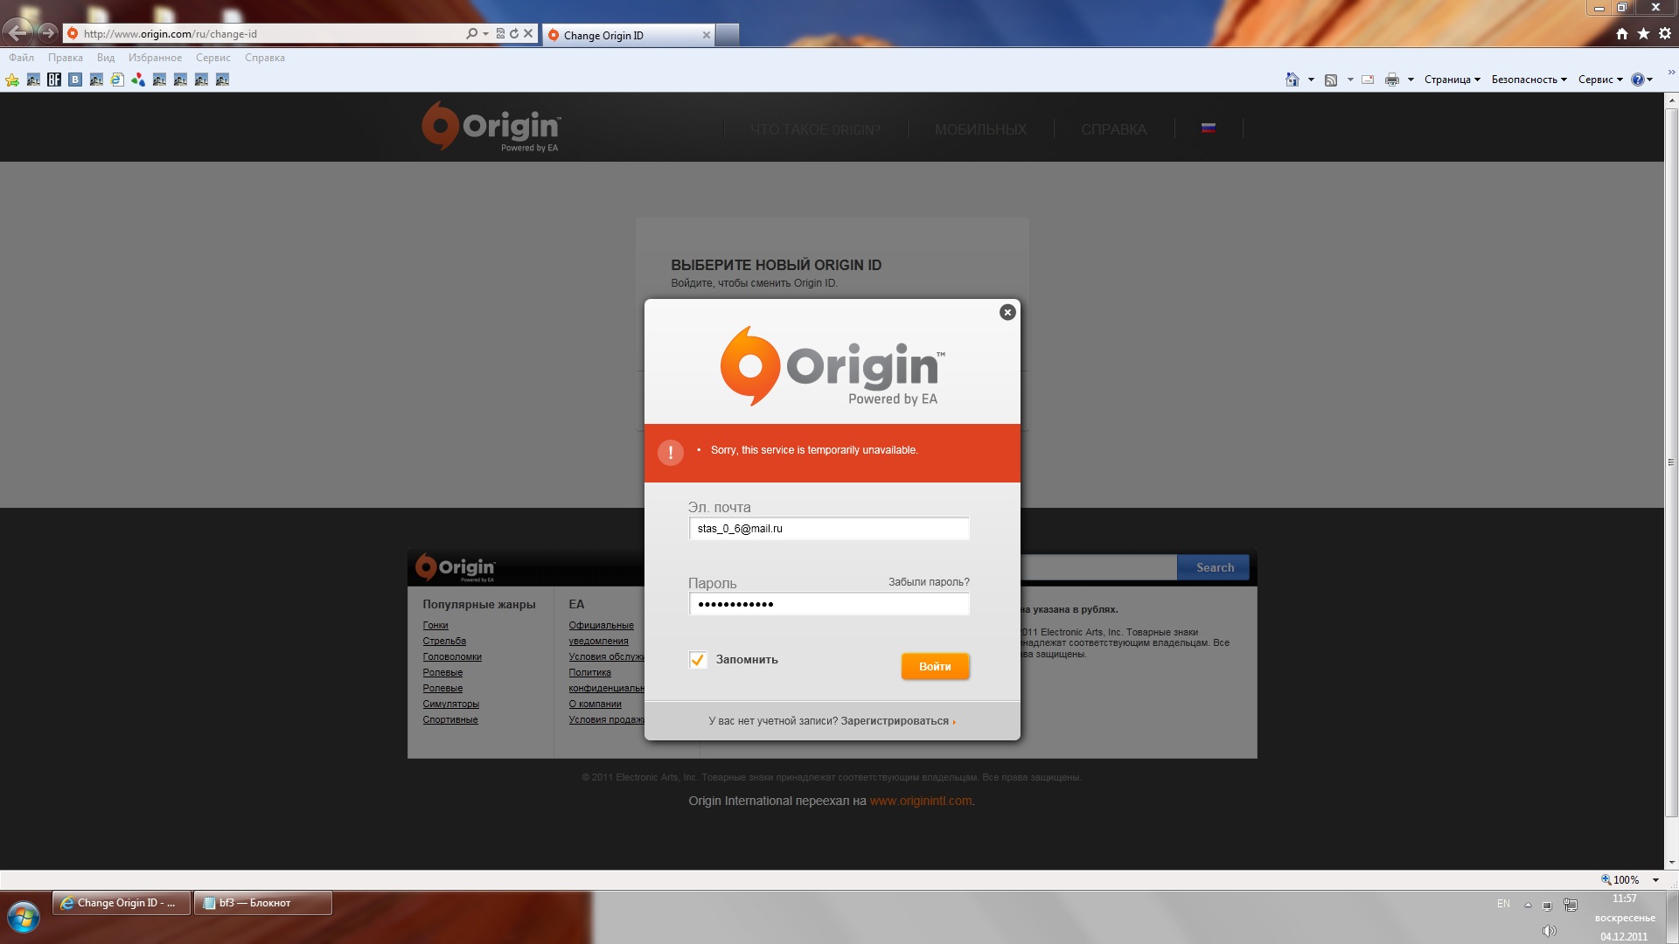Viewport: 1679px width, 944px height.
Task: Click the home icon in command bar
Action: pos(1292,80)
